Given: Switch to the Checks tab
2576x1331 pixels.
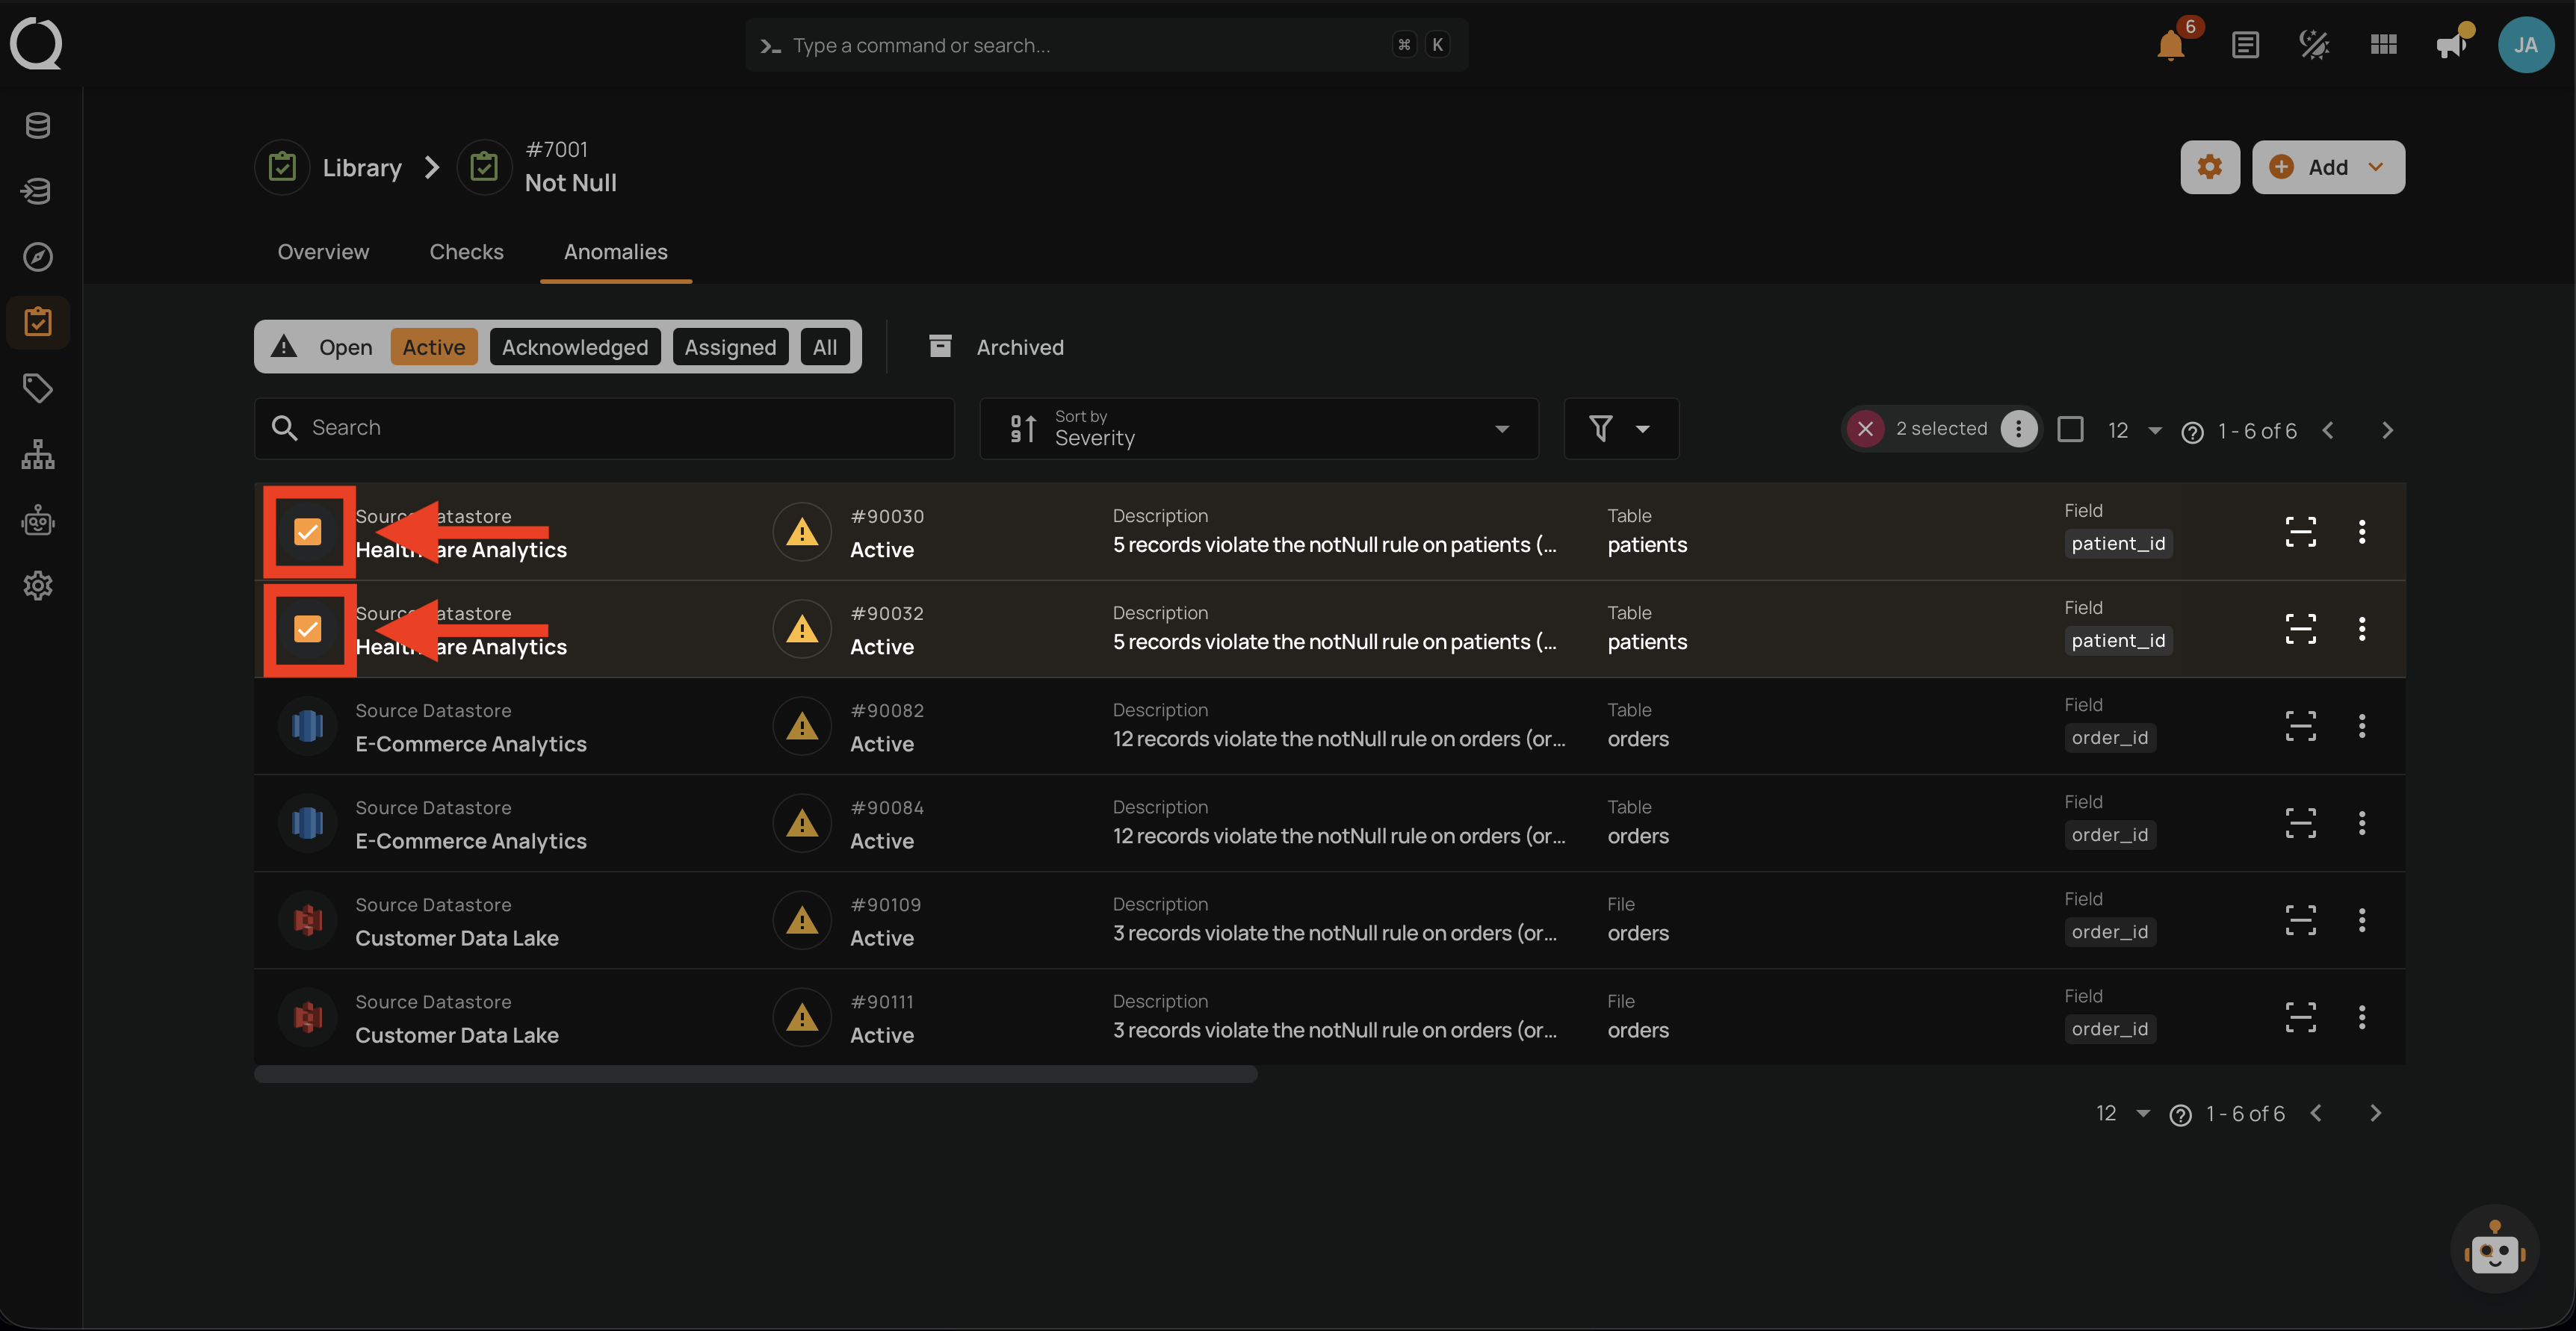Looking at the screenshot, I should click(466, 252).
